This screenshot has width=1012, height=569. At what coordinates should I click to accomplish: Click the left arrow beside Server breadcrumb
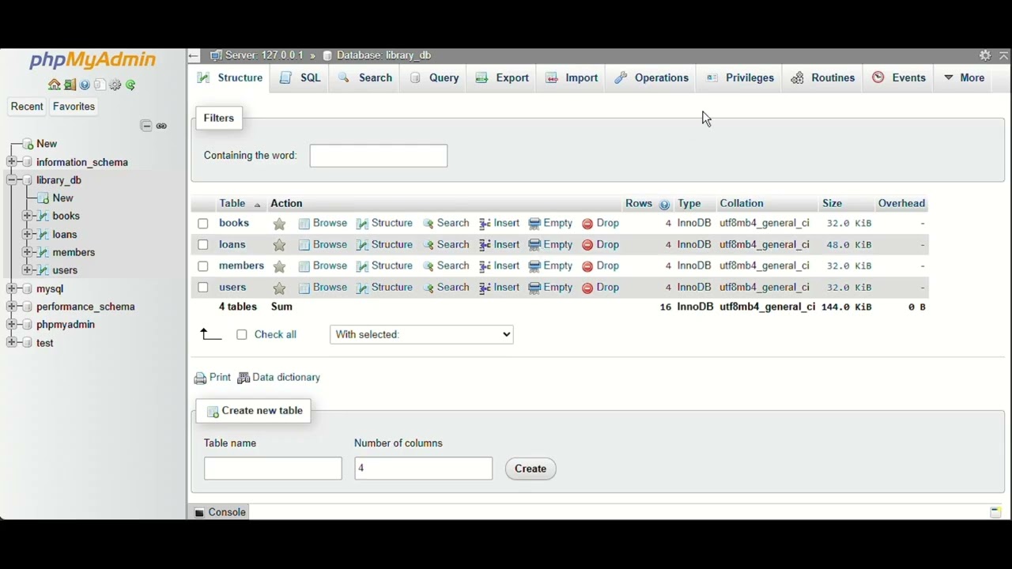pos(194,55)
